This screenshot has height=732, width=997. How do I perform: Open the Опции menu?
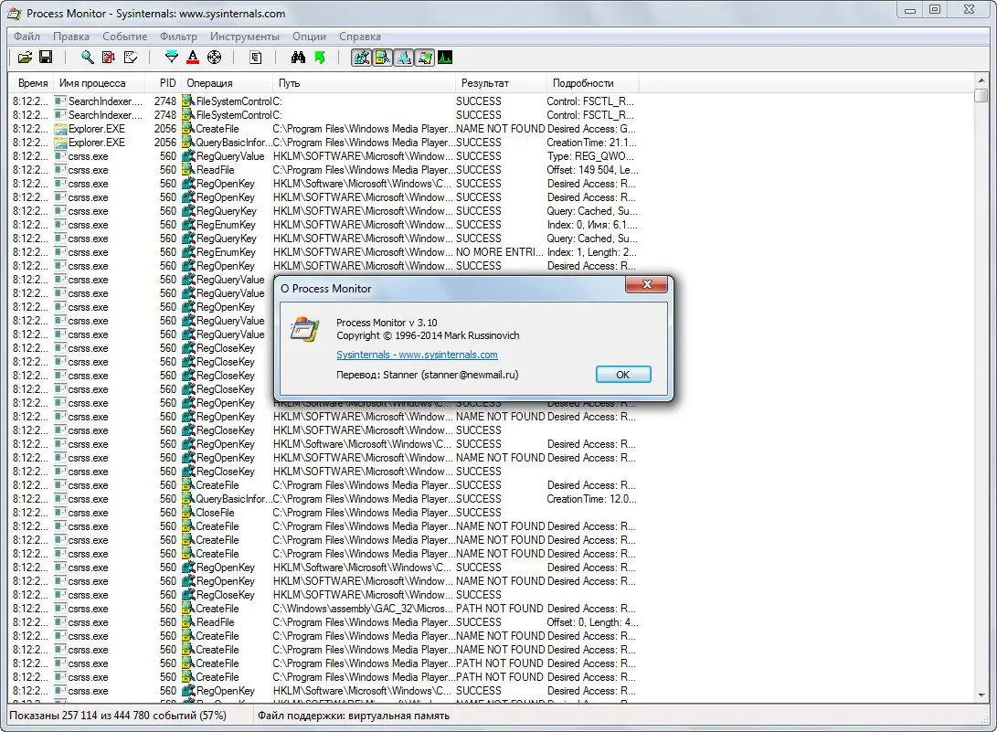(309, 37)
